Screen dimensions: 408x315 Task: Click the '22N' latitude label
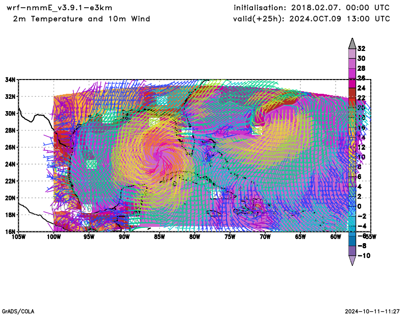click(10, 181)
